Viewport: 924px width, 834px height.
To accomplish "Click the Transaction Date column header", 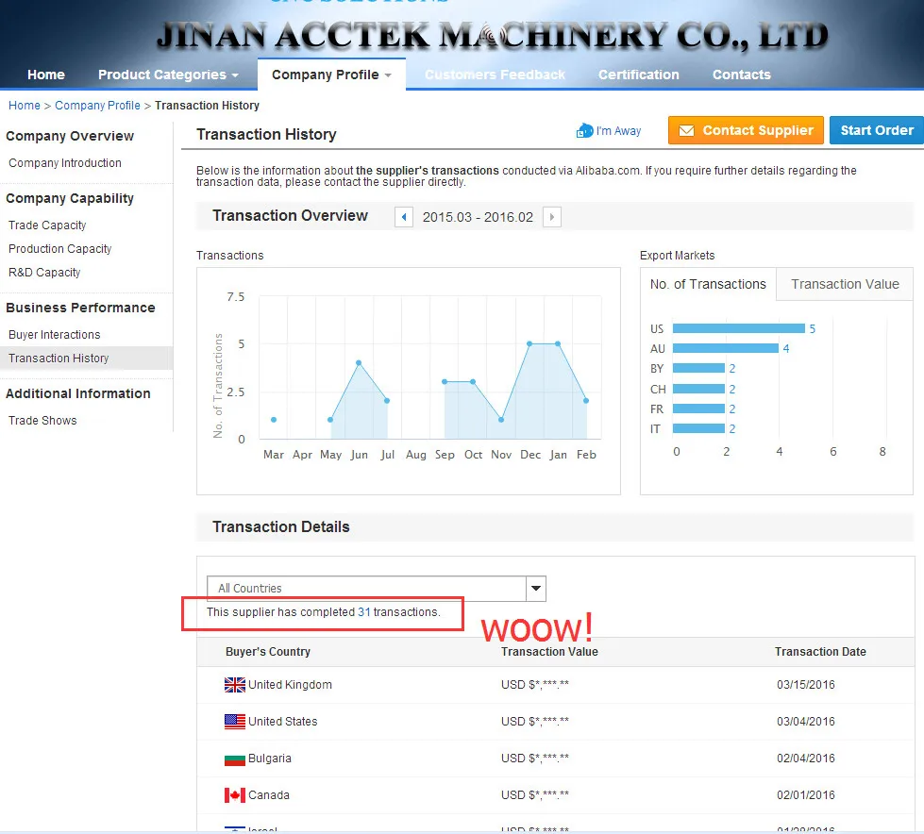I will coord(820,652).
